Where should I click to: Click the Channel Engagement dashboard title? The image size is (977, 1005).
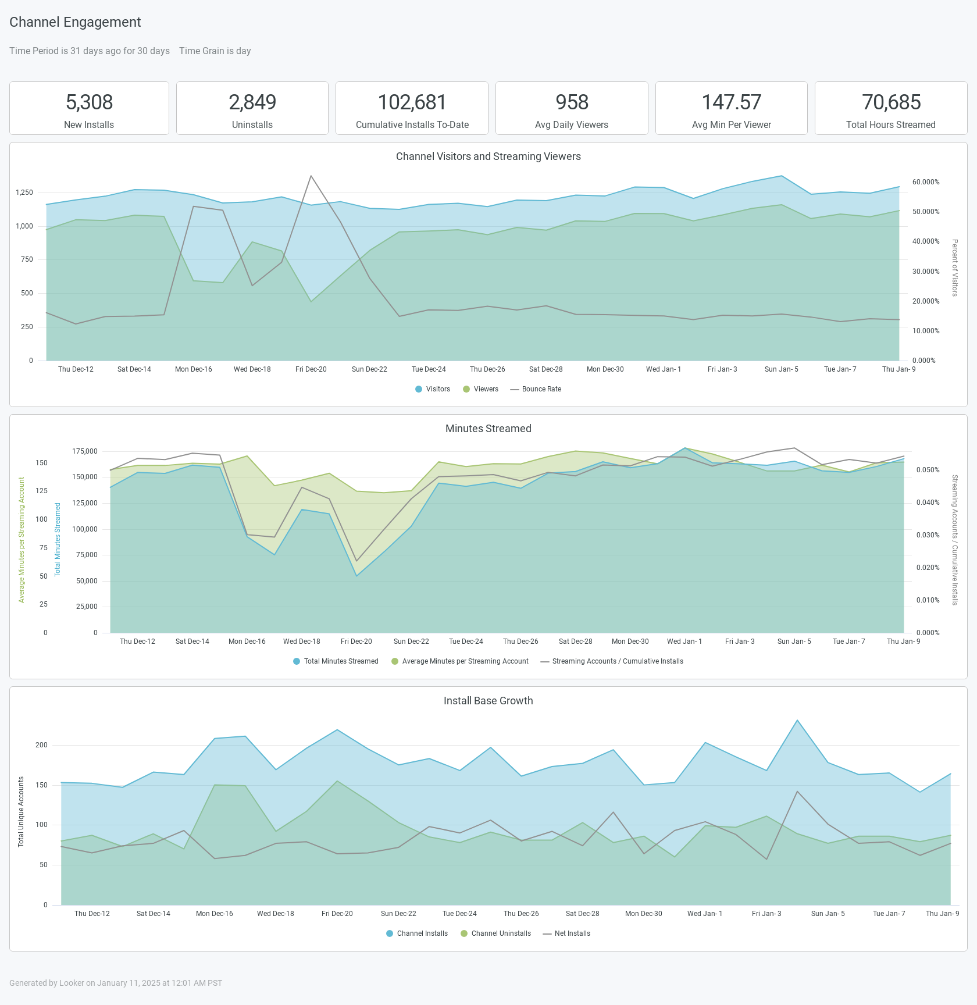click(75, 22)
